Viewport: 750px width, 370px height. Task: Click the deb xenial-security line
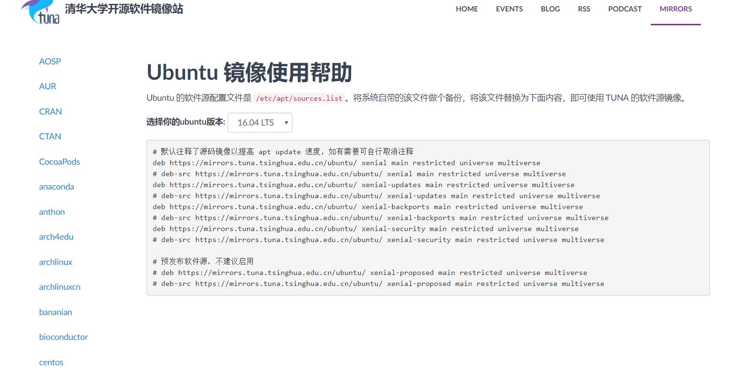coord(365,229)
